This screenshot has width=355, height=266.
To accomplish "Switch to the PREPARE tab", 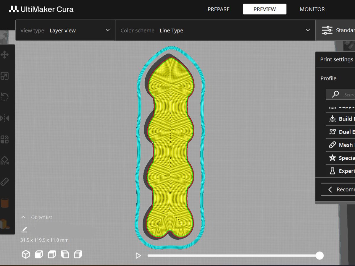I will (218, 9).
